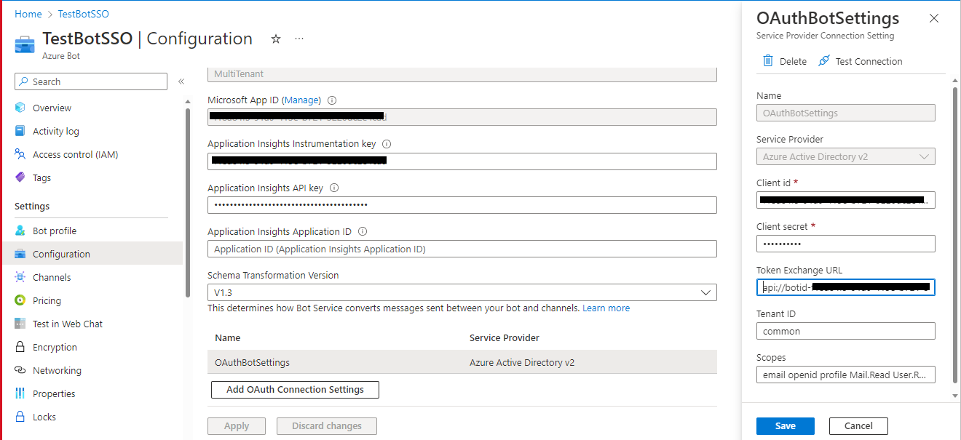
Task: Open Bot profile settings
Action: [55, 231]
